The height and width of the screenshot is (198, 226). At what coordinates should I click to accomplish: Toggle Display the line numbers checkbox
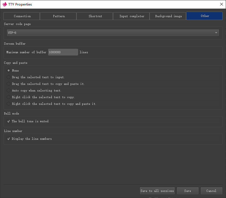coord(9,139)
